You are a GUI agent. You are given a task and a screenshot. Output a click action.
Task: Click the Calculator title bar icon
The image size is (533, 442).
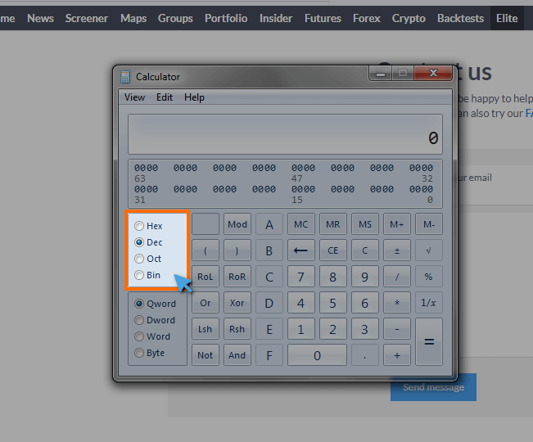(125, 77)
